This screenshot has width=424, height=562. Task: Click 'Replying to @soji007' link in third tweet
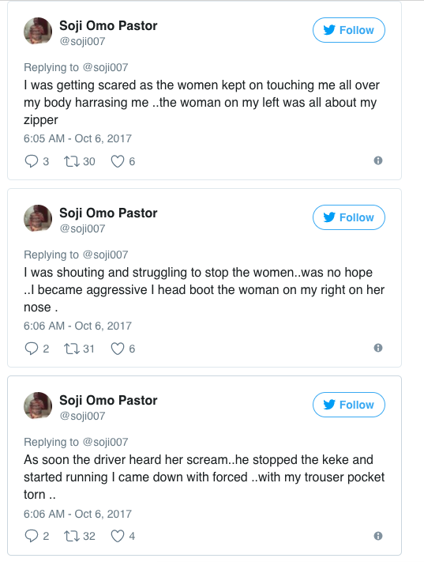pyautogui.click(x=76, y=442)
